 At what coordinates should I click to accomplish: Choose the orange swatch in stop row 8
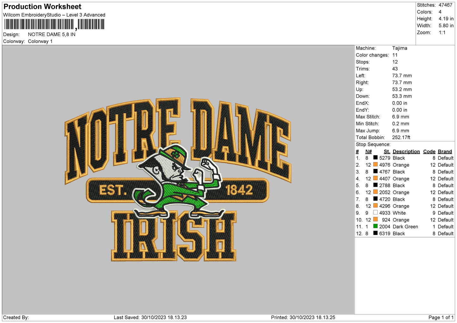click(375, 206)
